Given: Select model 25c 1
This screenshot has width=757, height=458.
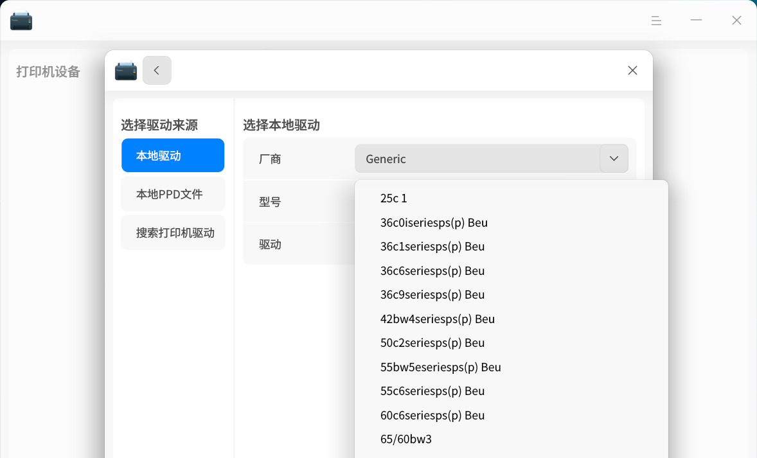Looking at the screenshot, I should pos(512,198).
